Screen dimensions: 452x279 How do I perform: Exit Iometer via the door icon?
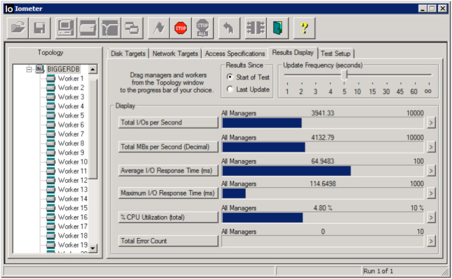pos(278,28)
